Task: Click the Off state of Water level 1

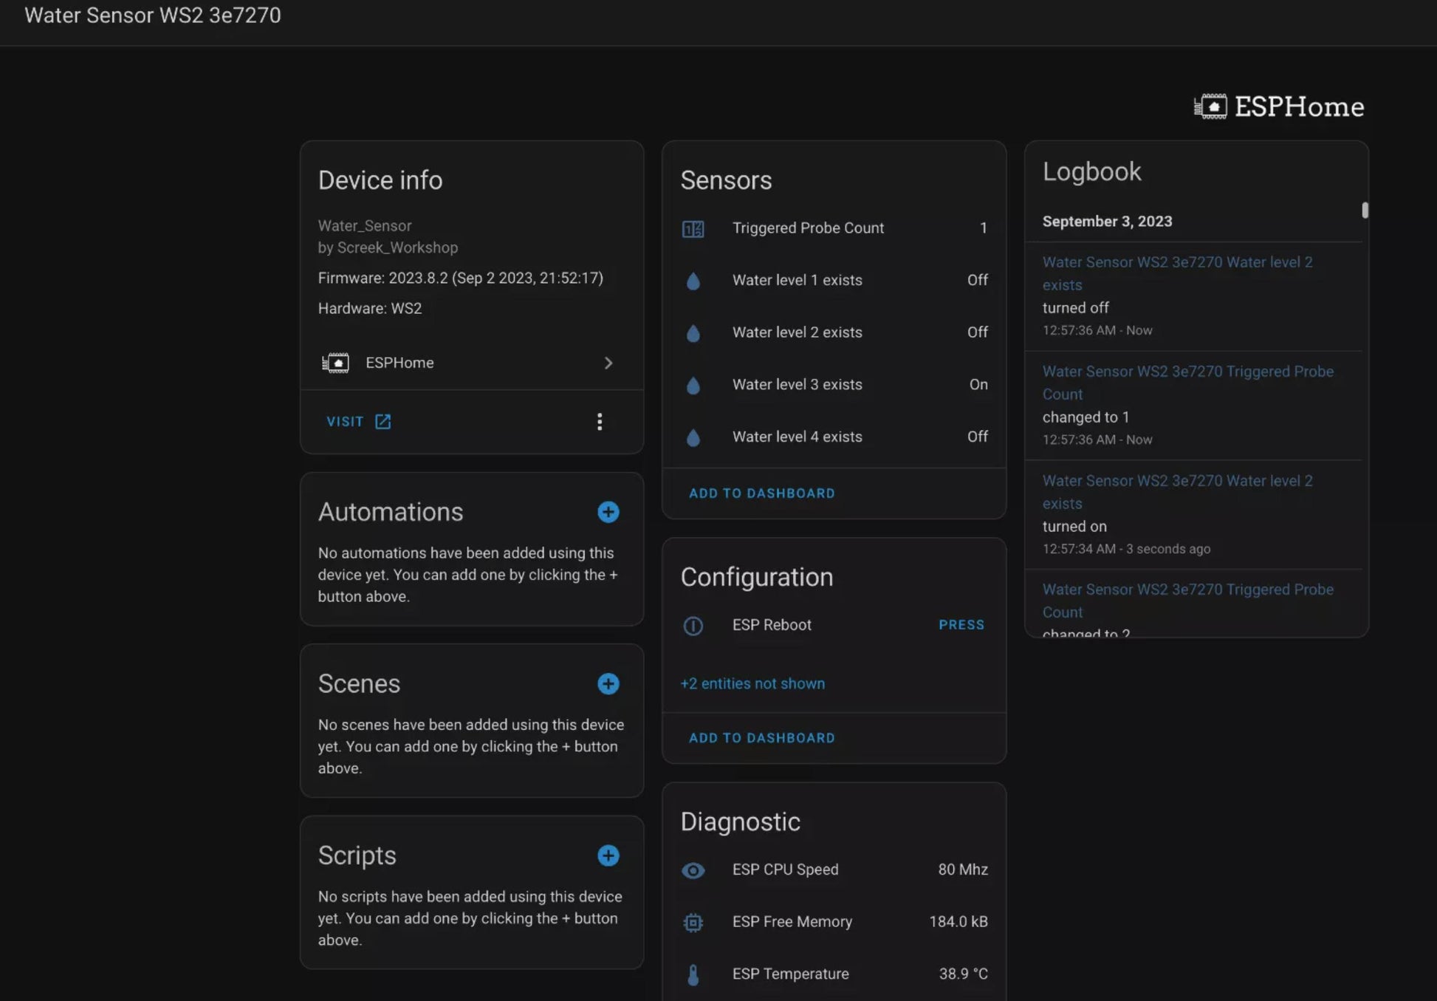Action: 977,280
